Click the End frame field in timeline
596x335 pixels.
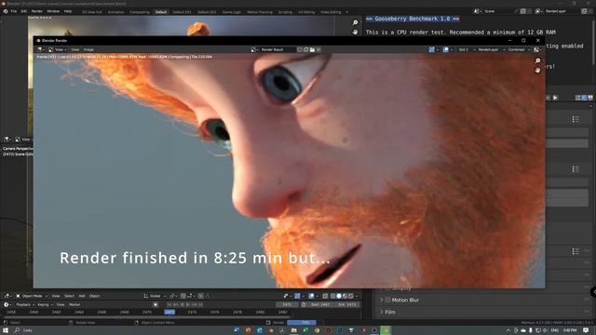346,304
